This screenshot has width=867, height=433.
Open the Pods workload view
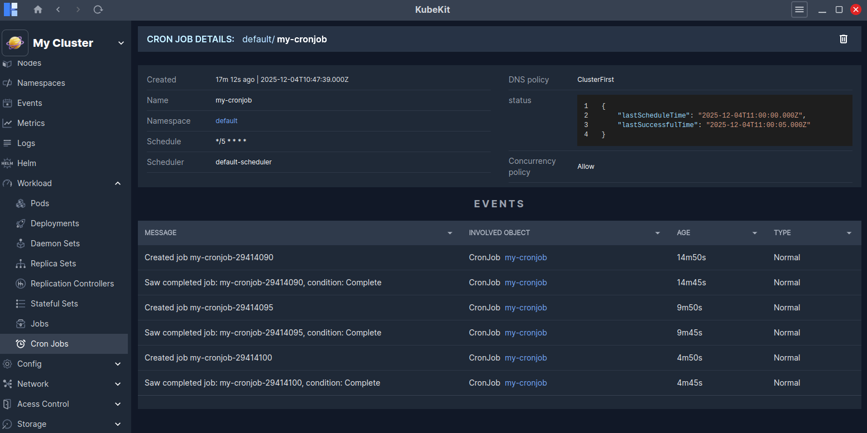[x=40, y=203]
